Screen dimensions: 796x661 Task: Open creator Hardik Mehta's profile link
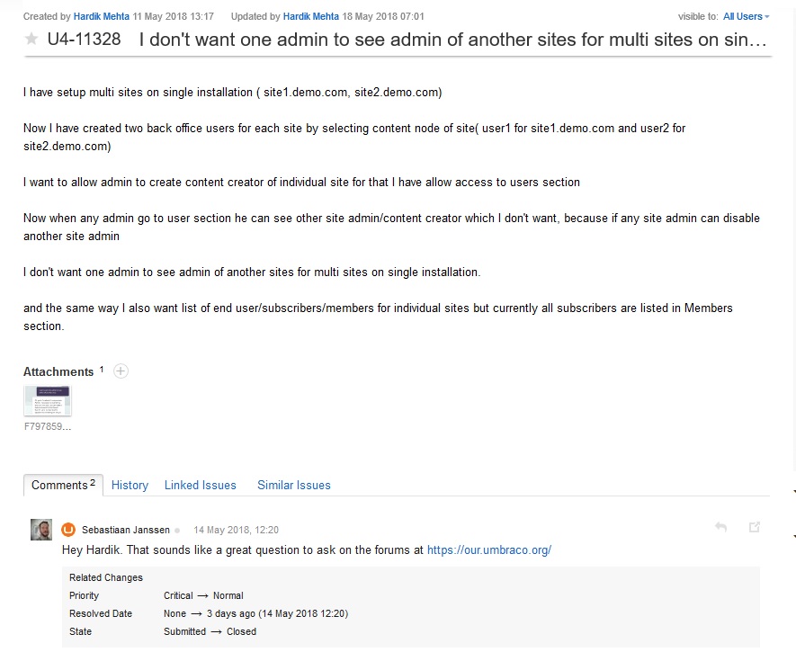pyautogui.click(x=102, y=16)
